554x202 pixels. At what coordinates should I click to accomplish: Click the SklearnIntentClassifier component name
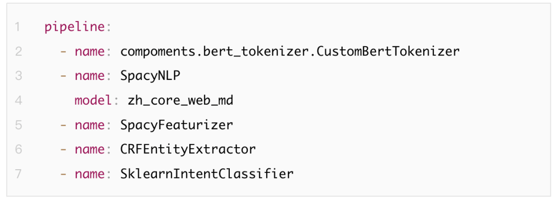tap(207, 174)
